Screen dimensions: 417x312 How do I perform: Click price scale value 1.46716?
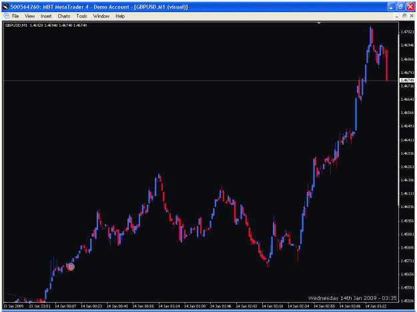pyautogui.click(x=407, y=86)
